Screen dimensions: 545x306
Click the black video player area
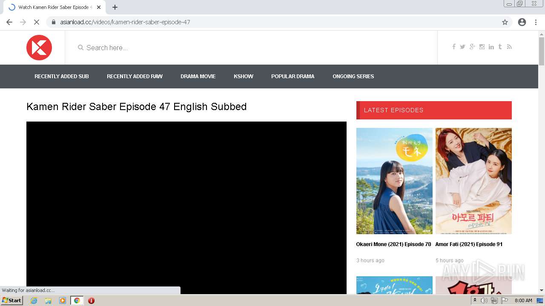click(186, 207)
